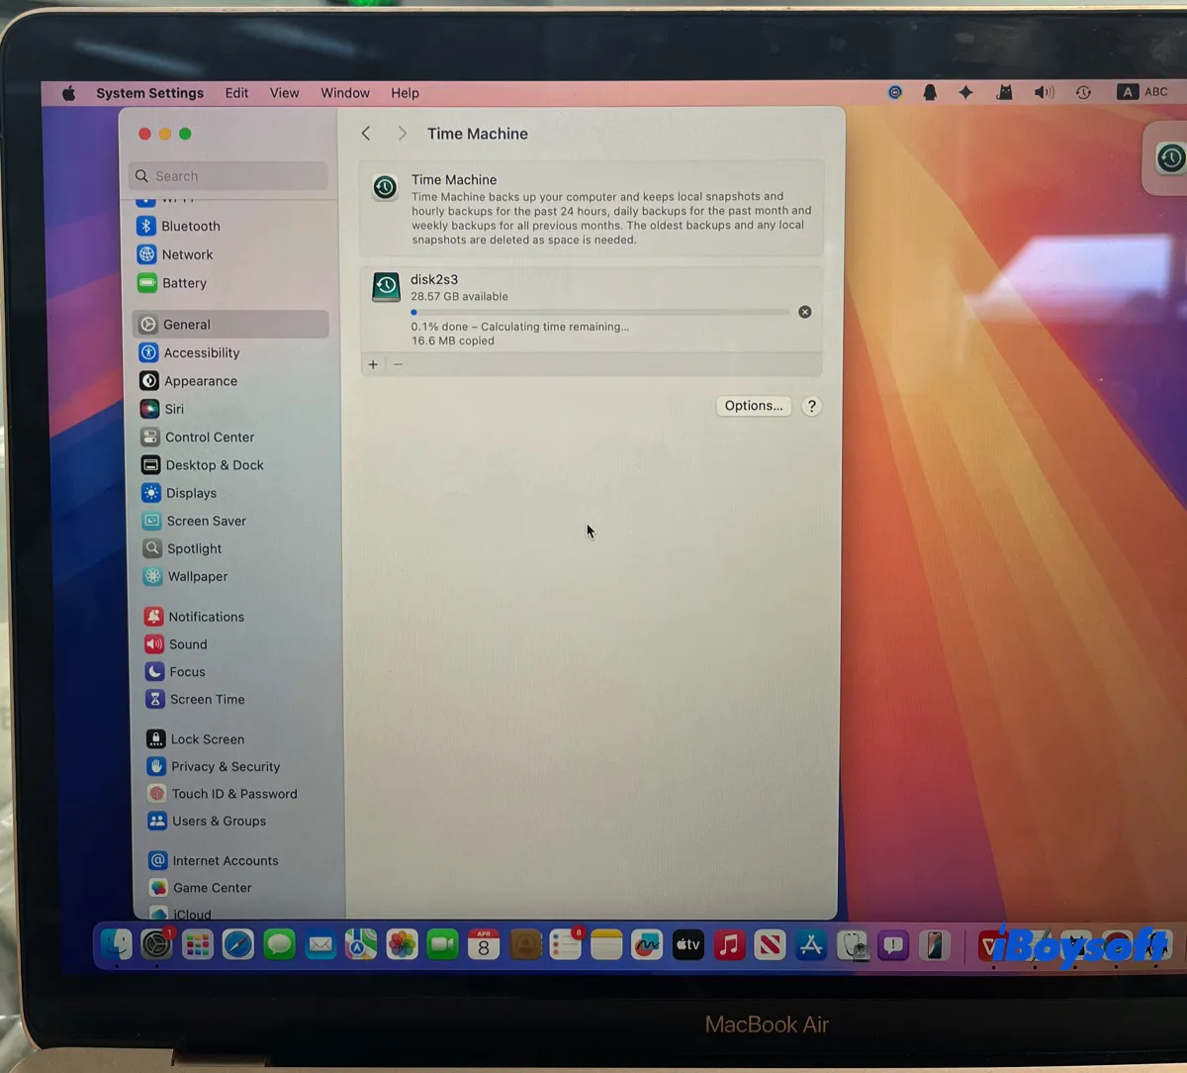Click the back chevron in Time Machine pane

[365, 133]
